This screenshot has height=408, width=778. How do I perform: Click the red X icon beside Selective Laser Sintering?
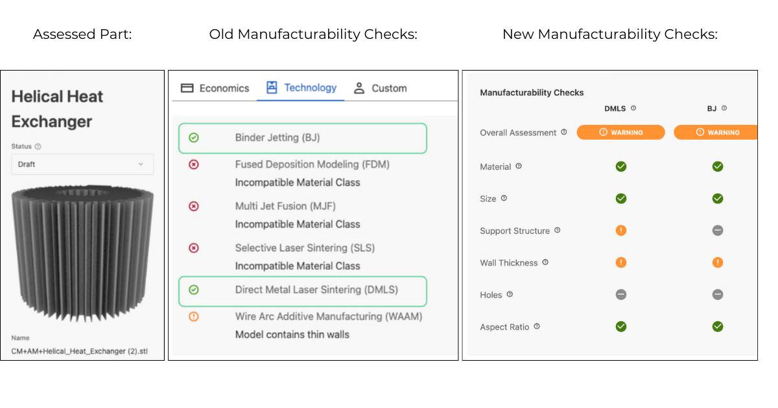tap(193, 248)
